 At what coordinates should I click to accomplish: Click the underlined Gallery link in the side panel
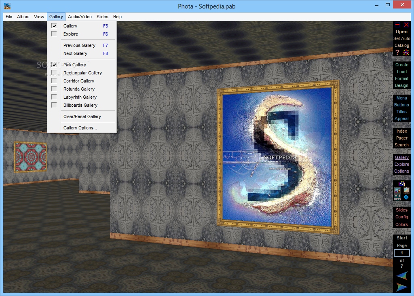tap(401, 157)
